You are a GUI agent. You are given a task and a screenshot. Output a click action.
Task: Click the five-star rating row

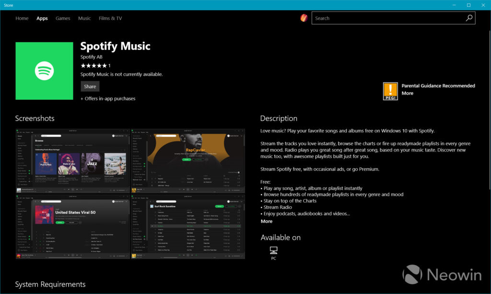[x=94, y=66]
